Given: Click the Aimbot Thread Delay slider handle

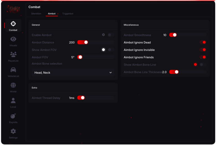Looking at the screenshot, I should tap(82, 98).
